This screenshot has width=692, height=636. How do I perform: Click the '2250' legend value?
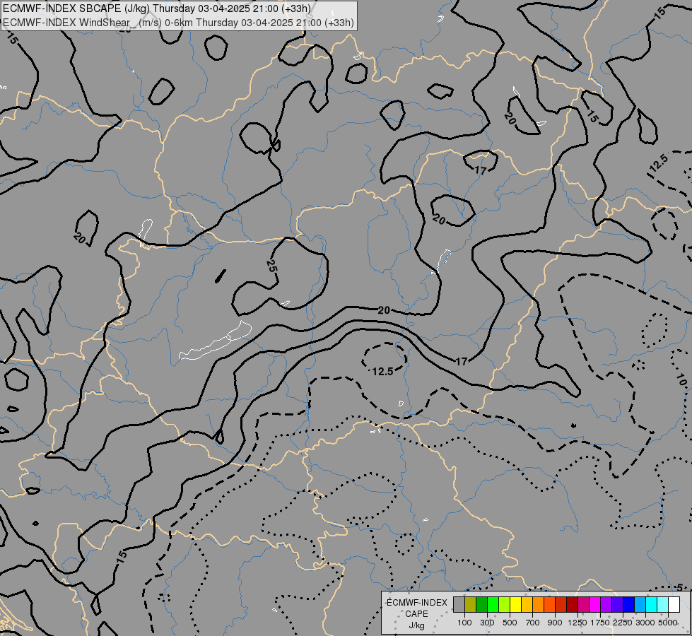[623, 623]
